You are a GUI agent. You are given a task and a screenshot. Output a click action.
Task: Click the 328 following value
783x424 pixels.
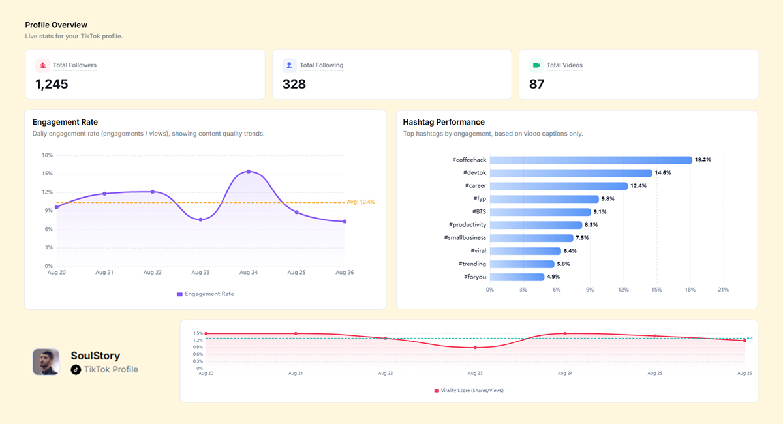point(294,84)
